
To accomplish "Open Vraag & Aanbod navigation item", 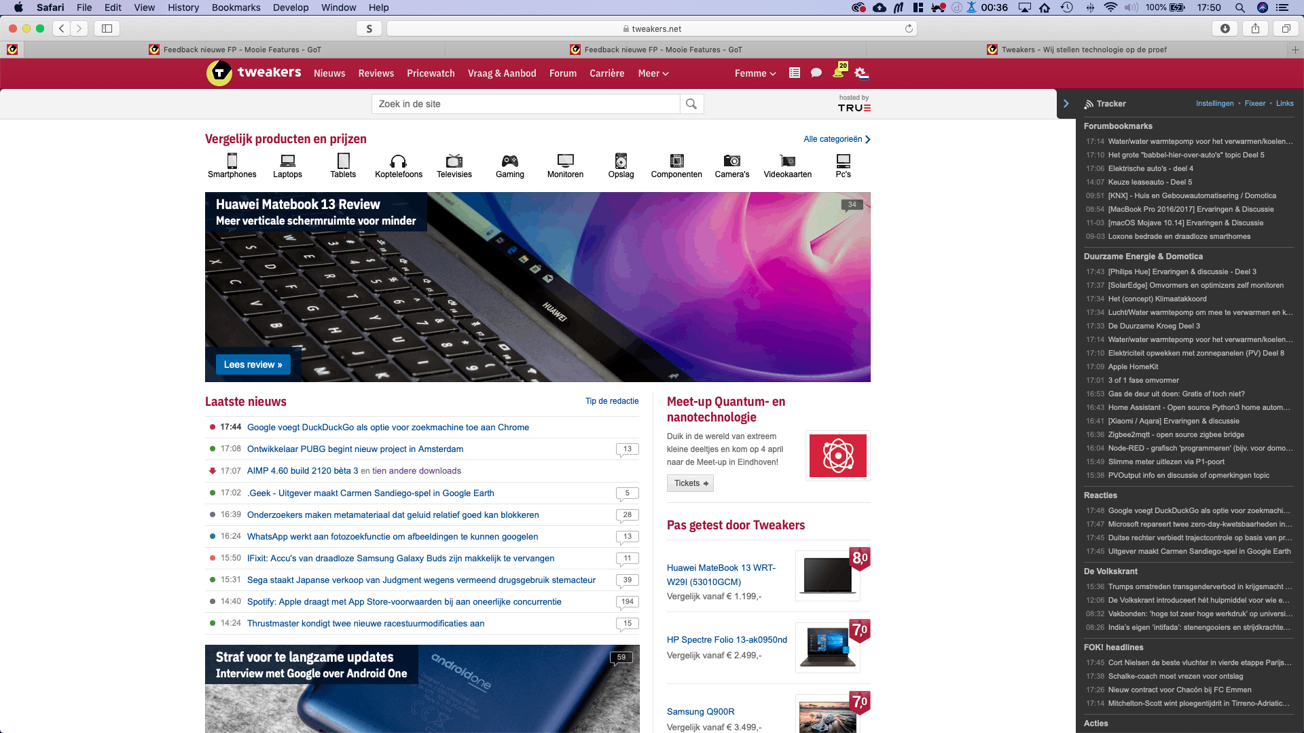I will point(502,73).
